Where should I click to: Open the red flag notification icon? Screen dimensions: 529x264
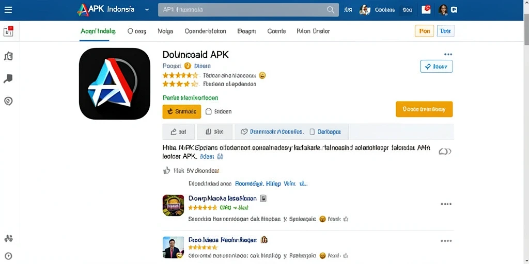[426, 9]
